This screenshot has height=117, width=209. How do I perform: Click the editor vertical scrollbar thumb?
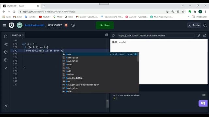[107, 104]
